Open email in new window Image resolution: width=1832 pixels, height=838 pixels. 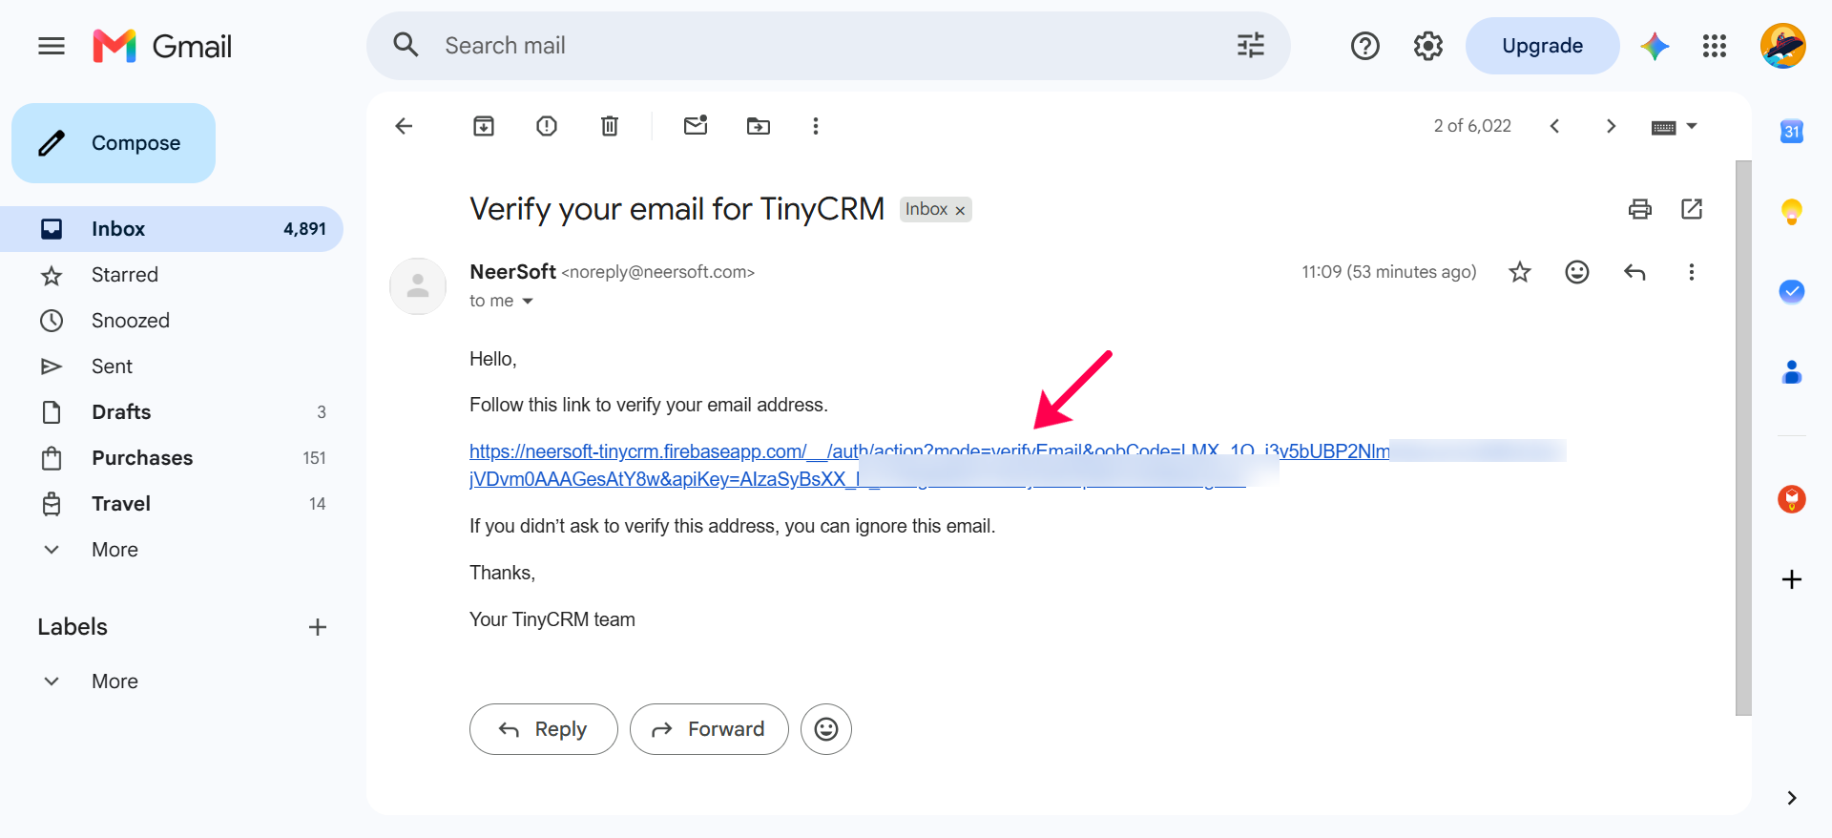(1692, 209)
